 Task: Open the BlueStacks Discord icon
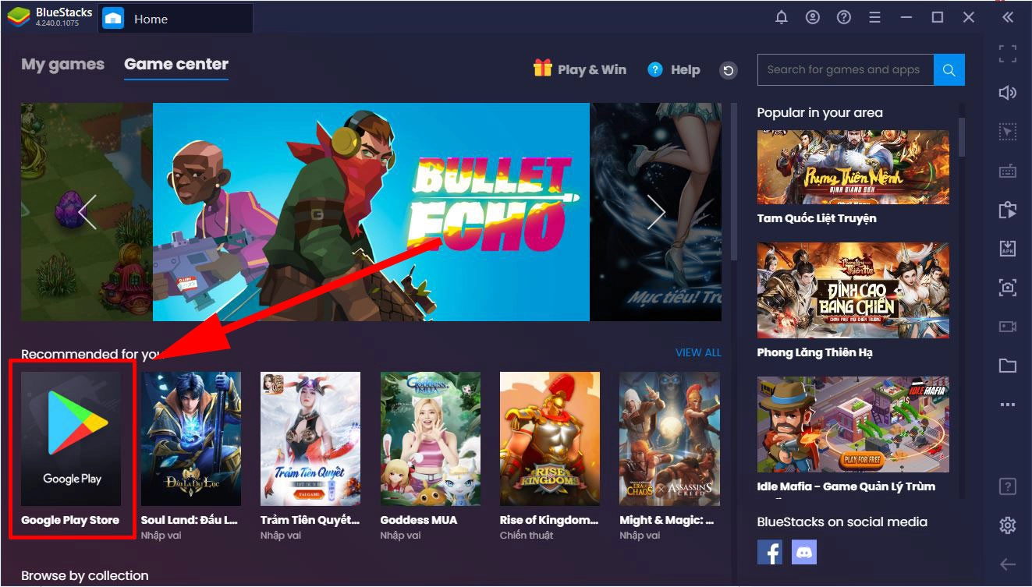pyautogui.click(x=804, y=552)
